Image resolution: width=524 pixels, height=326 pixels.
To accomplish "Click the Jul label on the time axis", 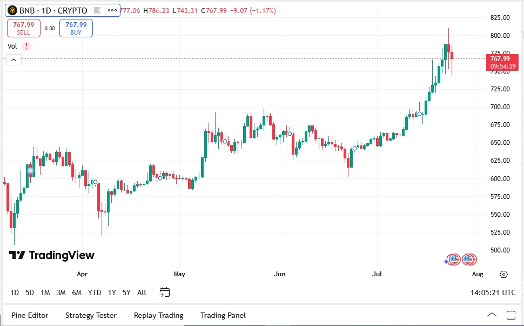I will click(x=377, y=274).
